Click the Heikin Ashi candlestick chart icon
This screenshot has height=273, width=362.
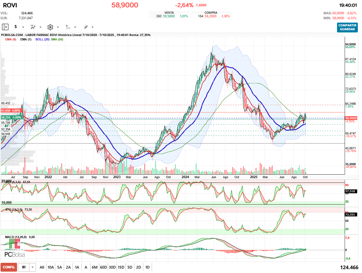pos(33,27)
